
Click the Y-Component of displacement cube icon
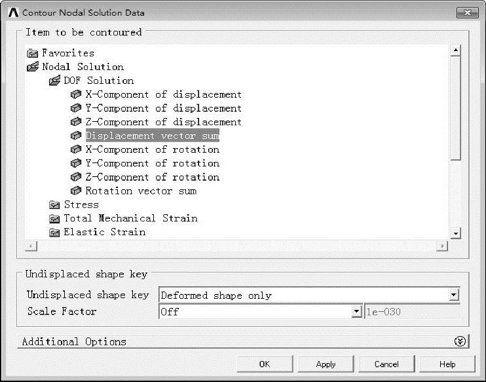[76, 108]
